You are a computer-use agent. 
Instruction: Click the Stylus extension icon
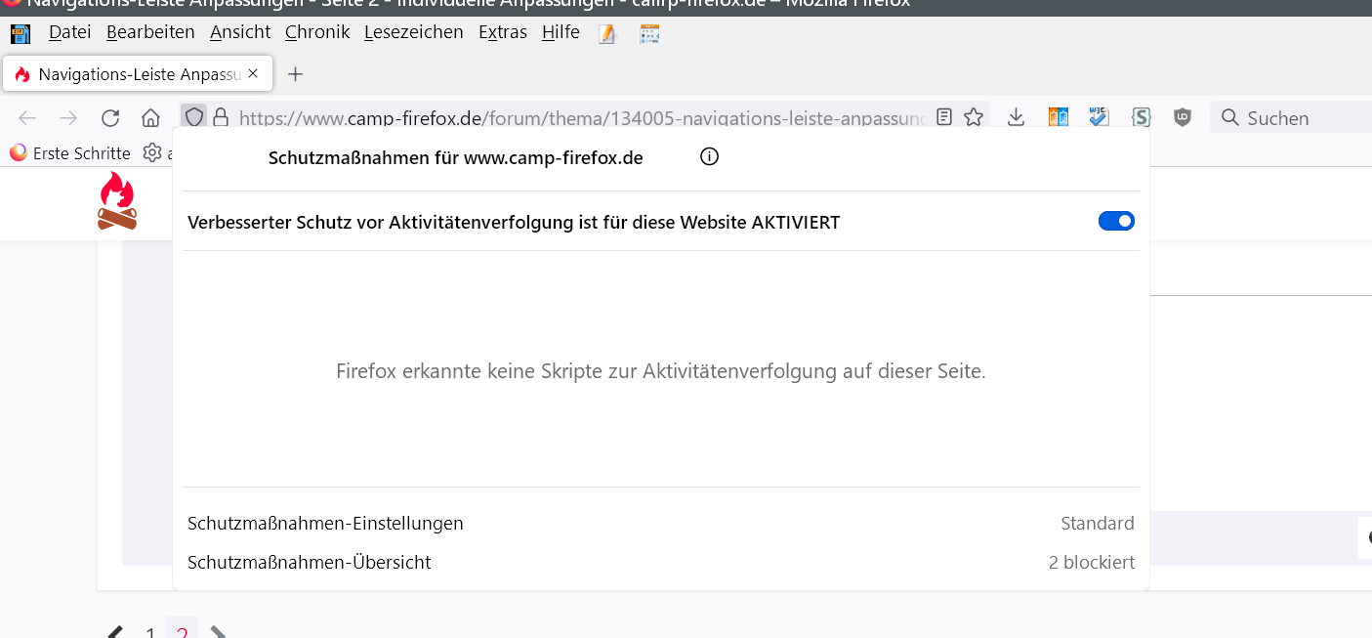[1142, 117]
